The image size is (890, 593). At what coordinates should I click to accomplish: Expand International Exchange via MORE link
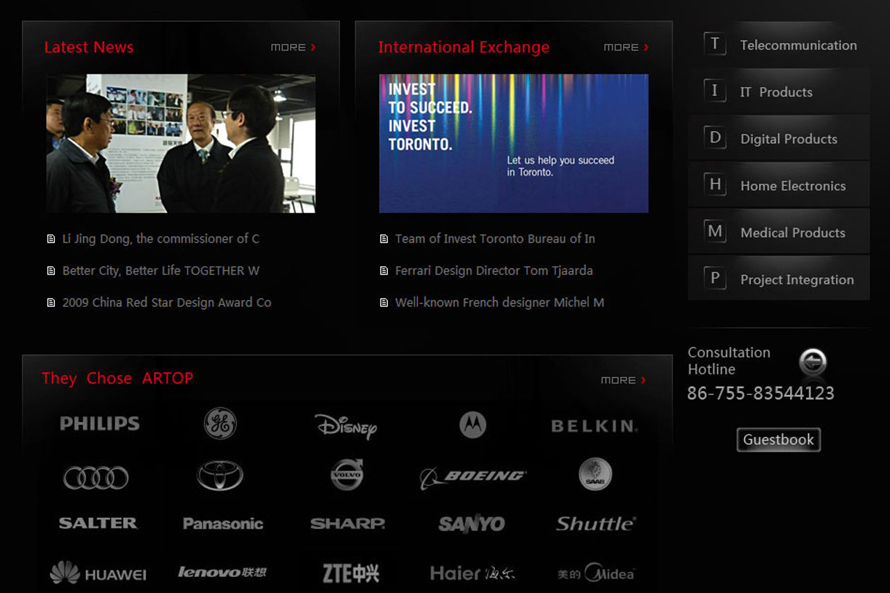coord(626,47)
